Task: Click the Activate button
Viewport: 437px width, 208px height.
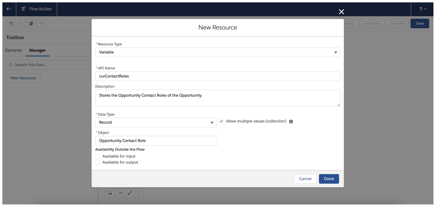Action: 372,23
